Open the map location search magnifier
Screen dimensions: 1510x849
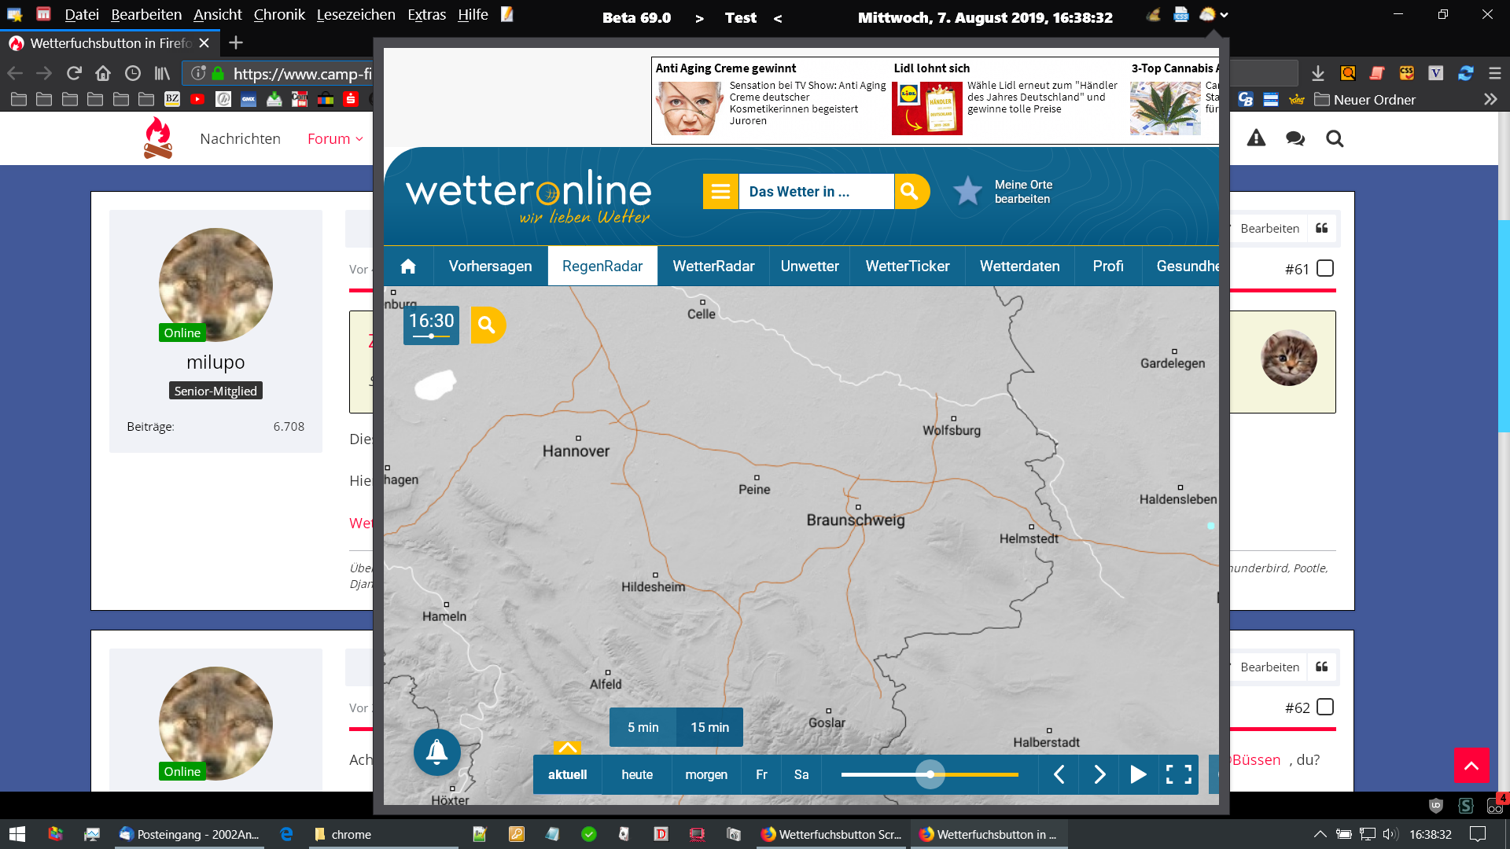[x=487, y=325]
